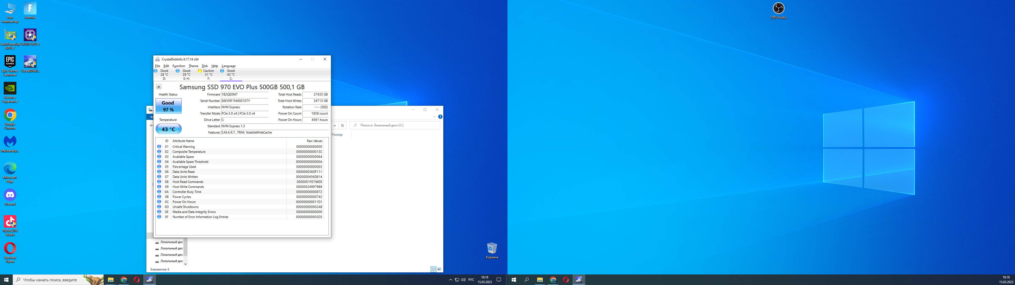Open the address history dropdown in Explorer

335,125
